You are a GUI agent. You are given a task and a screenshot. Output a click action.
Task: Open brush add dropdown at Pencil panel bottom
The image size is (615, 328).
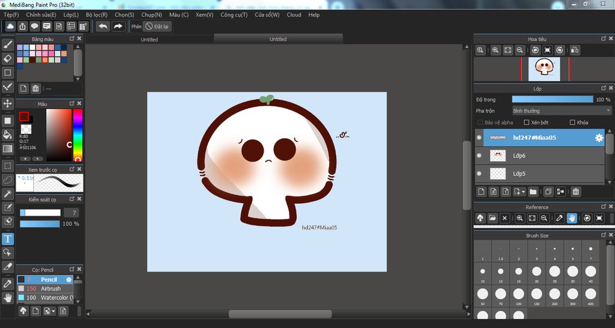[53, 311]
